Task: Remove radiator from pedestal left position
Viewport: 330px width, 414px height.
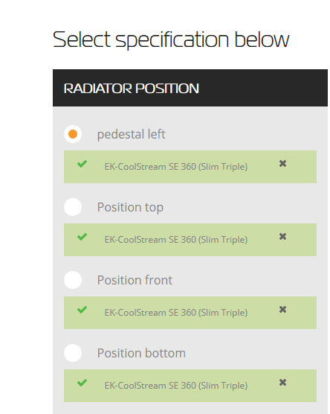Action: (282, 164)
